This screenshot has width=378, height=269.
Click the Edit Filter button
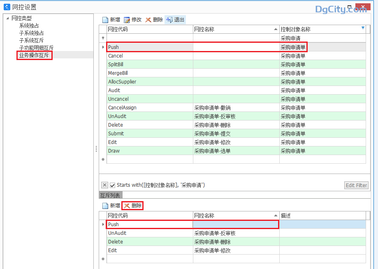coord(356,185)
